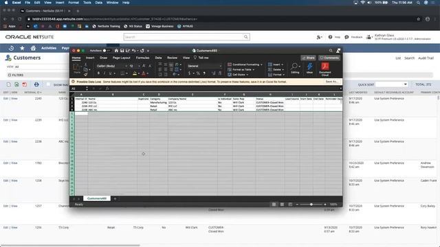Switch to the Page Layout ribbon tab
The image size is (440, 247).
click(x=122, y=58)
